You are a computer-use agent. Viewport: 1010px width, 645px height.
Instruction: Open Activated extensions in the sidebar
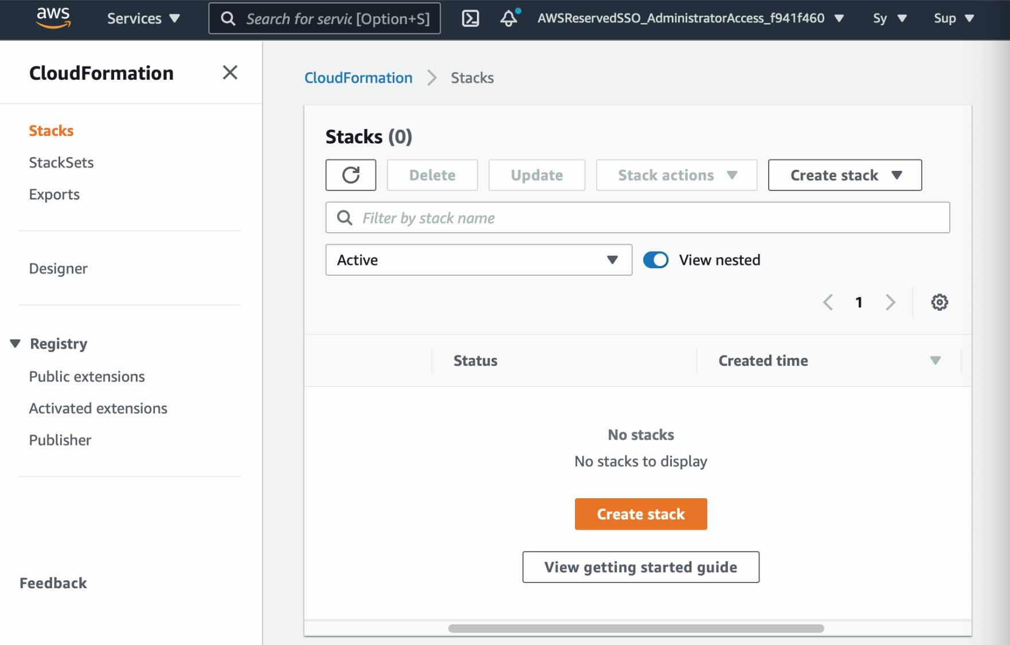(x=98, y=409)
